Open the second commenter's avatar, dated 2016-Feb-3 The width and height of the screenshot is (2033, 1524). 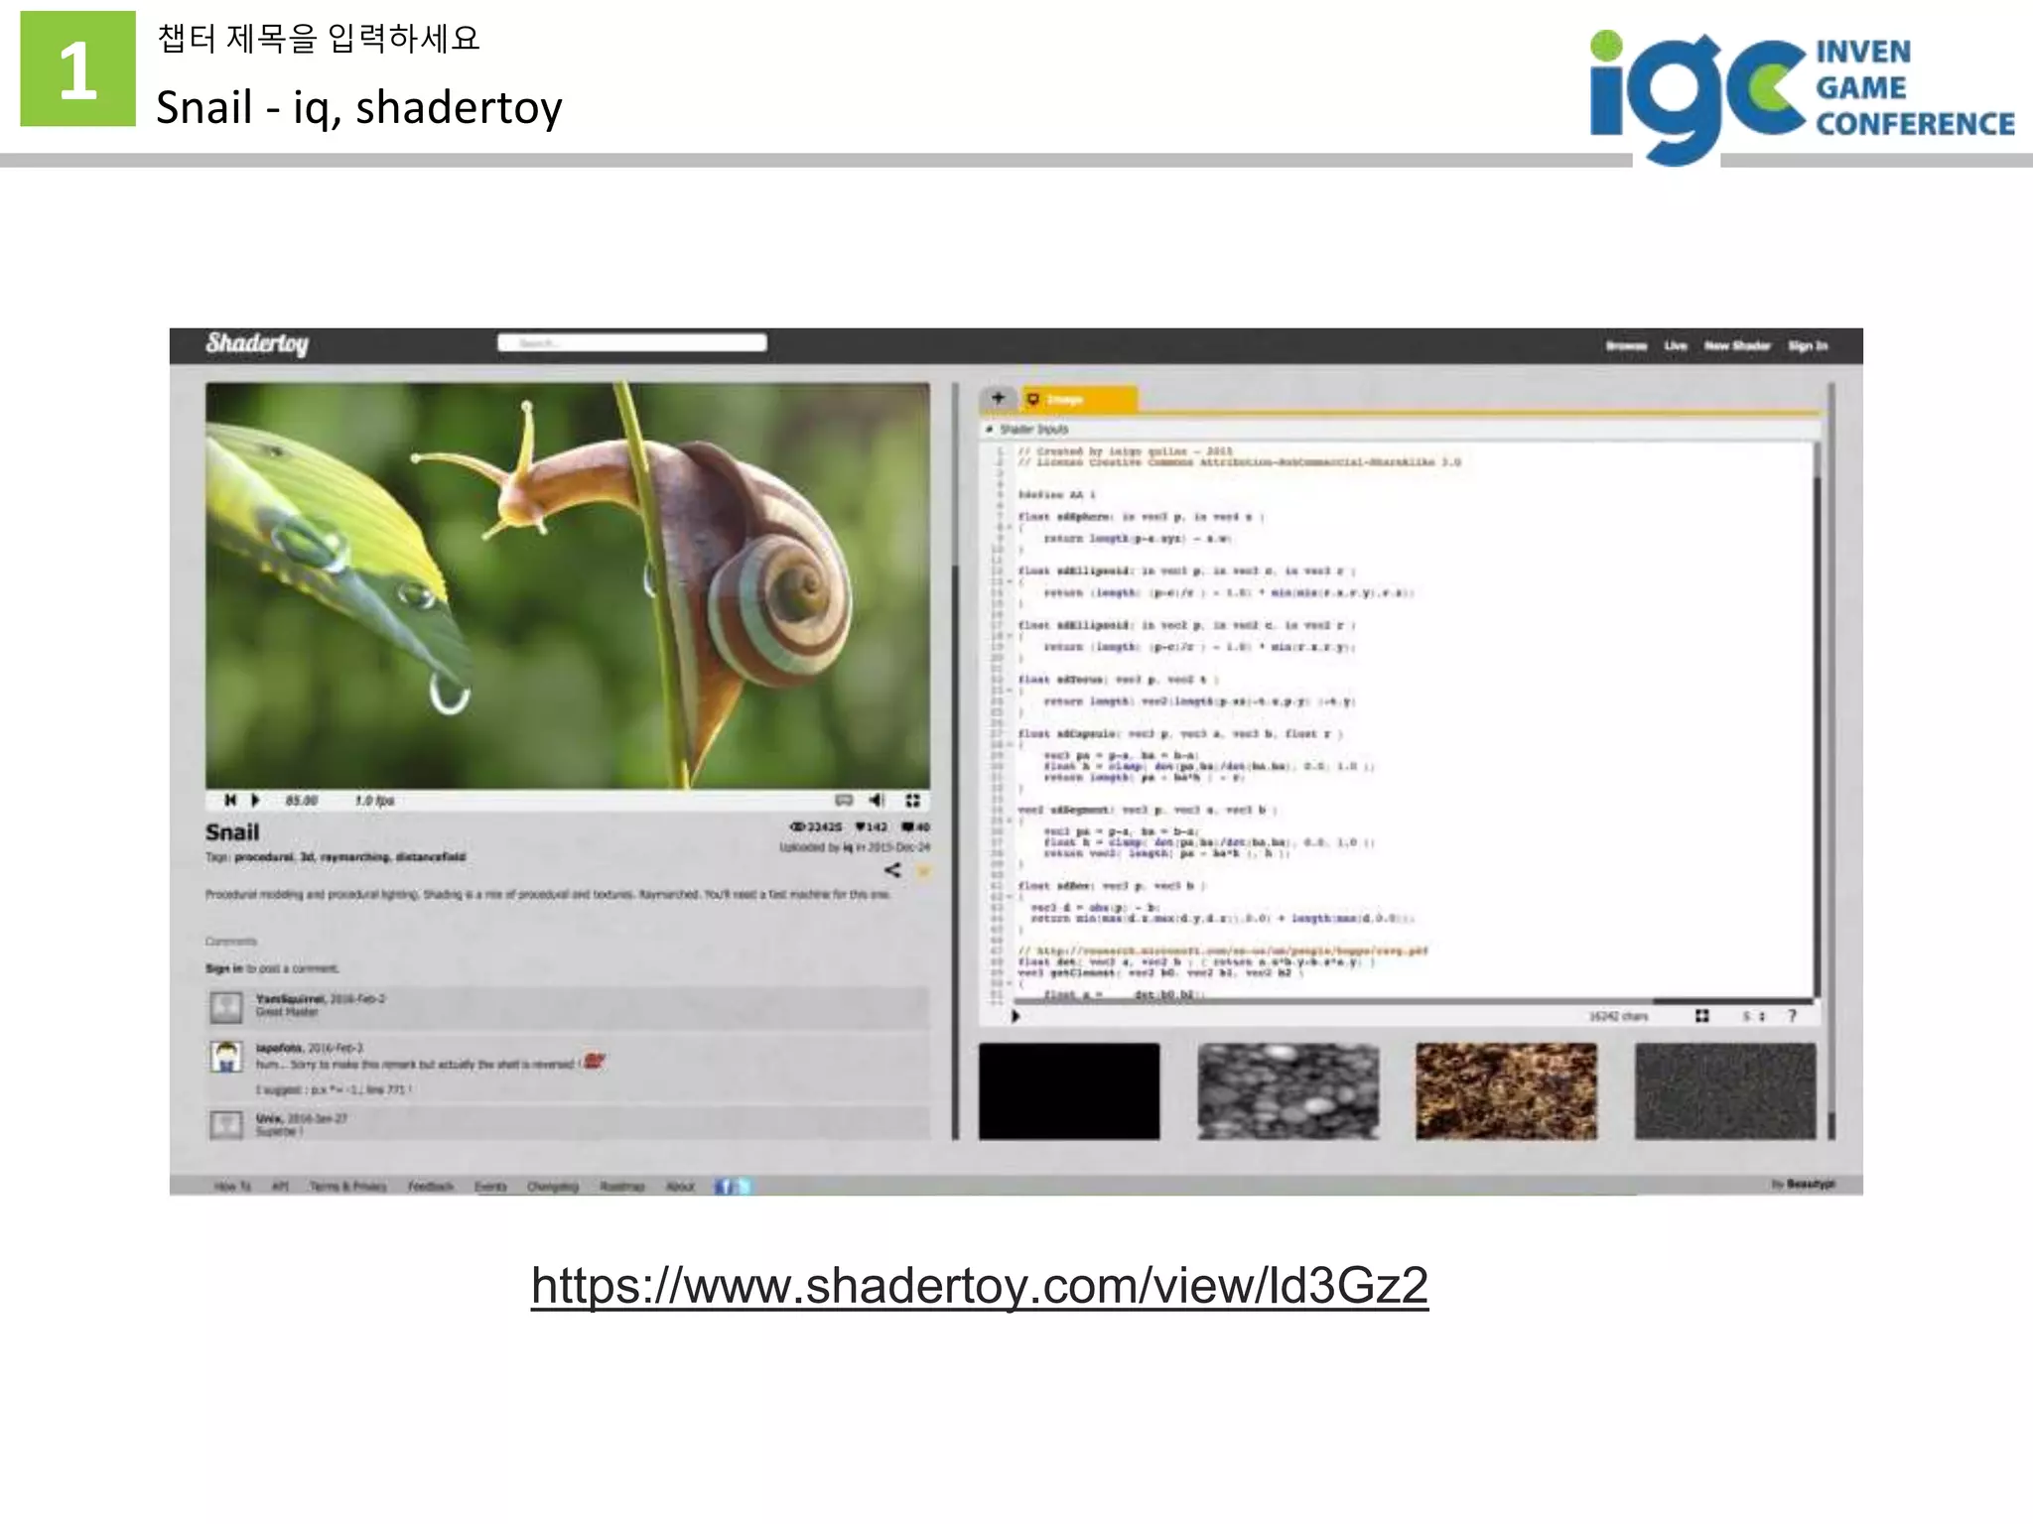[x=226, y=1057]
